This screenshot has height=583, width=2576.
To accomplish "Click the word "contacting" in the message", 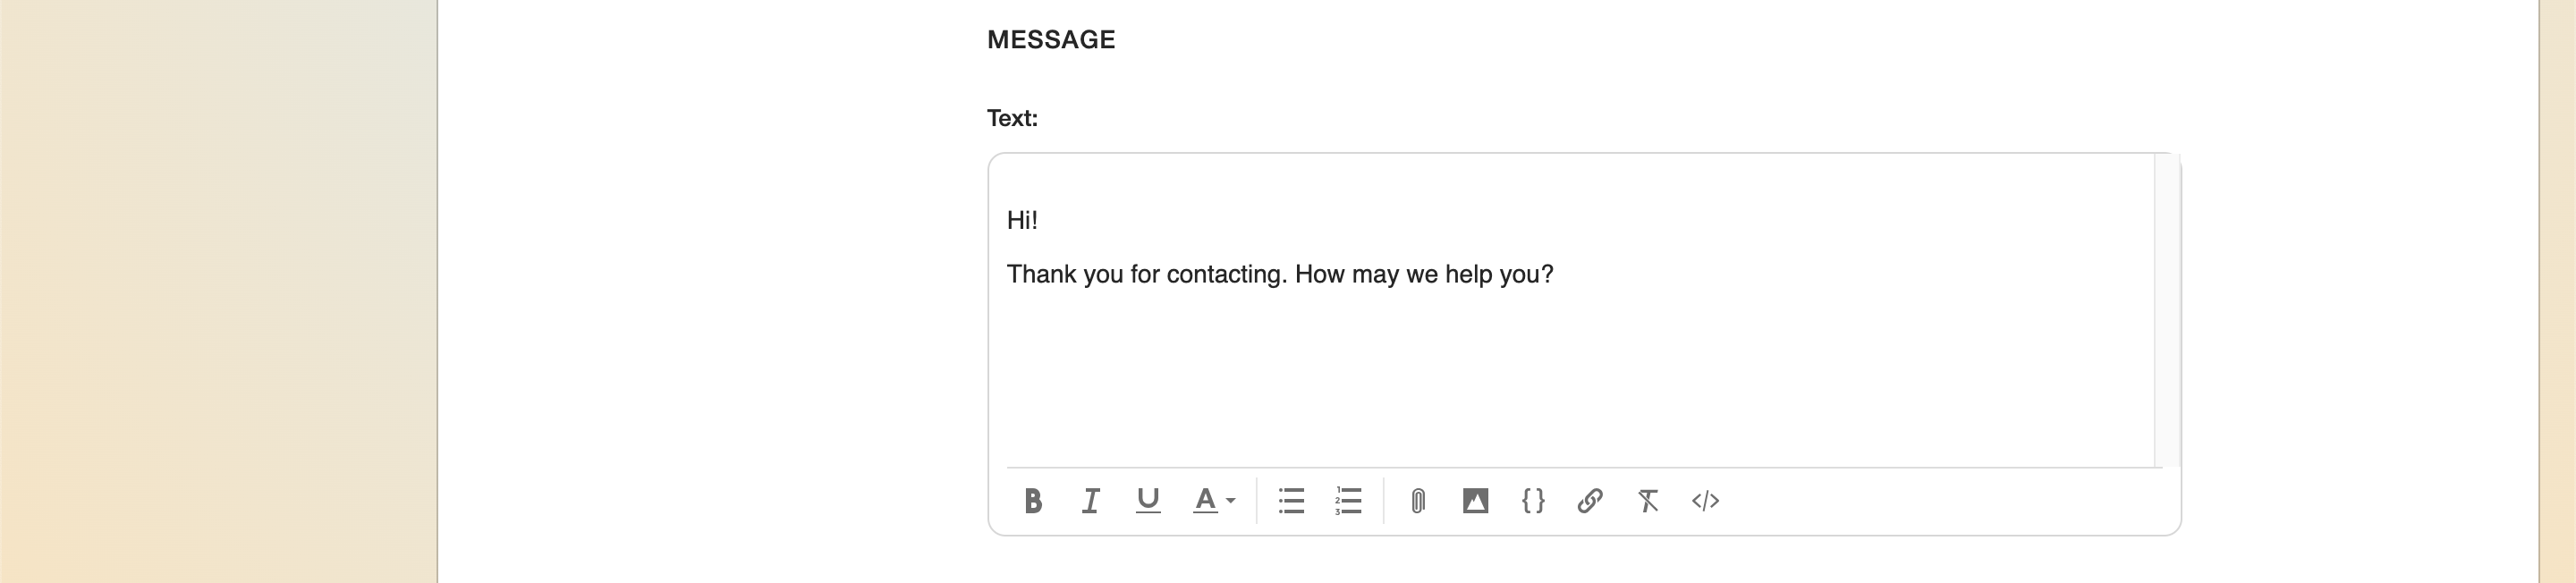I will (x=1225, y=275).
